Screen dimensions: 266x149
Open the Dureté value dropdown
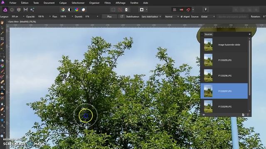[98, 17]
